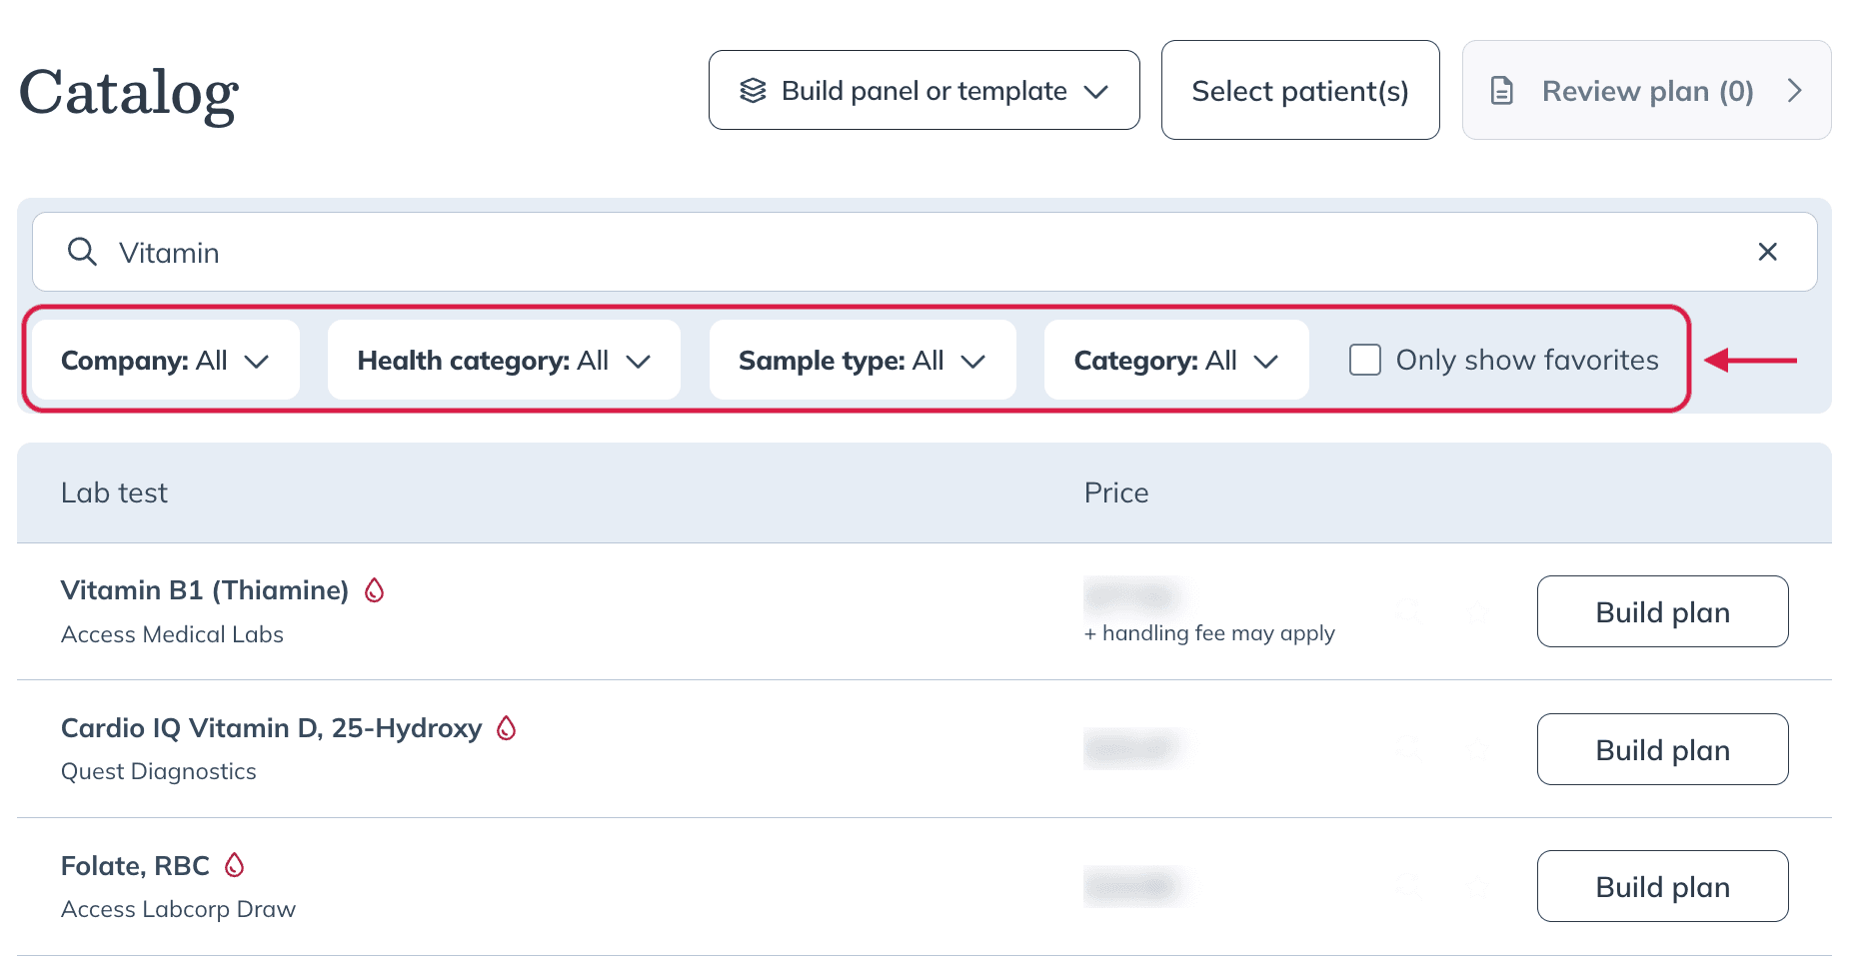The width and height of the screenshot is (1851, 963).
Task: Build plan for Folate, RBC
Action: [1663, 886]
